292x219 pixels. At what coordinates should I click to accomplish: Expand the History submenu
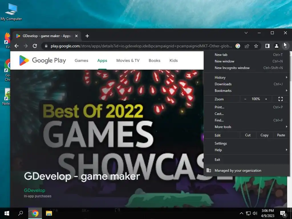[x=247, y=78]
